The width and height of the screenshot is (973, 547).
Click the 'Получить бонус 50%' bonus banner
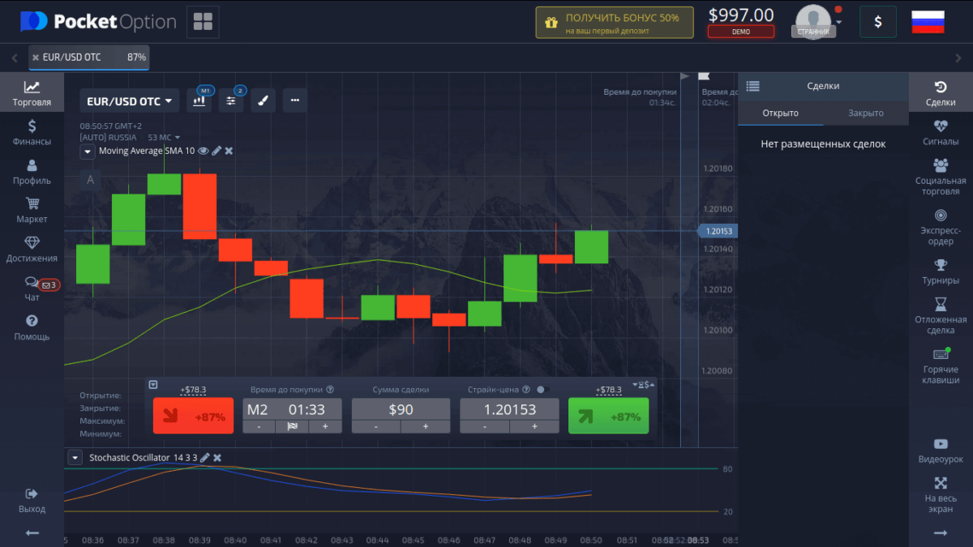614,23
